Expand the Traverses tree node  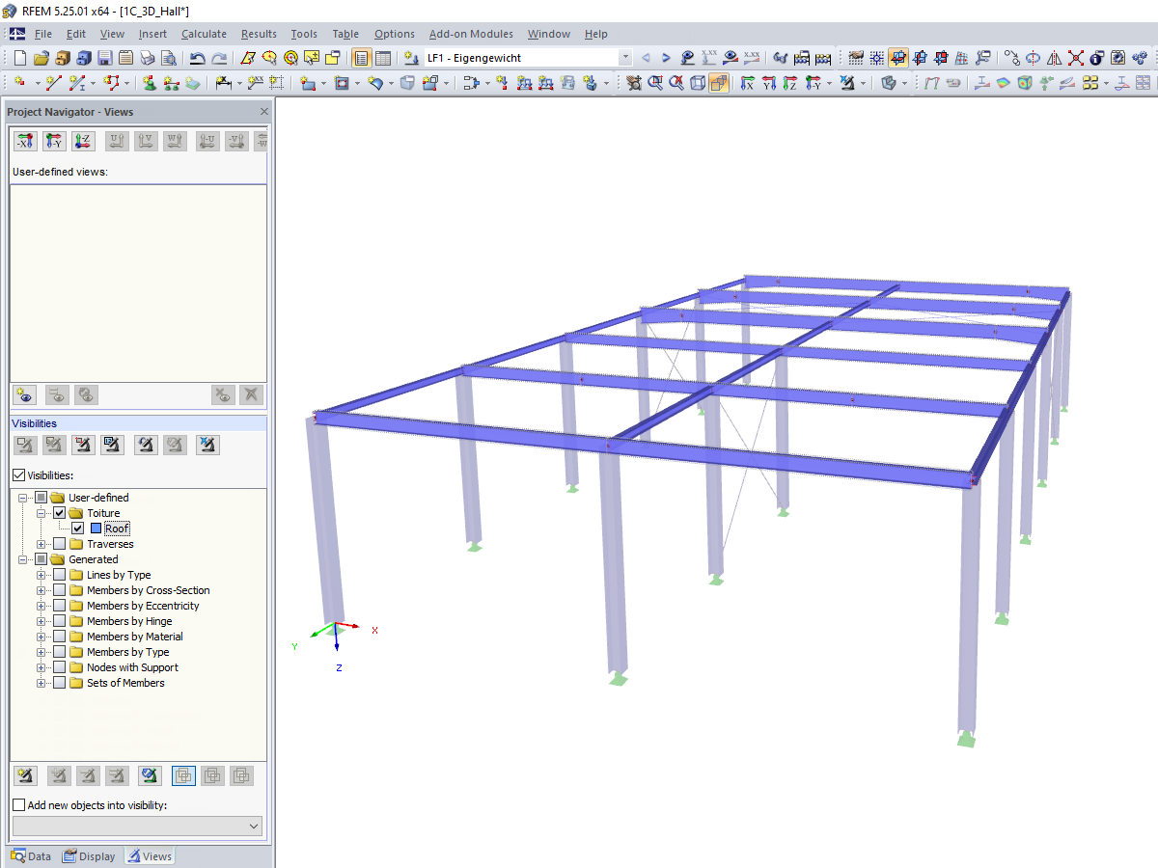[x=41, y=544]
